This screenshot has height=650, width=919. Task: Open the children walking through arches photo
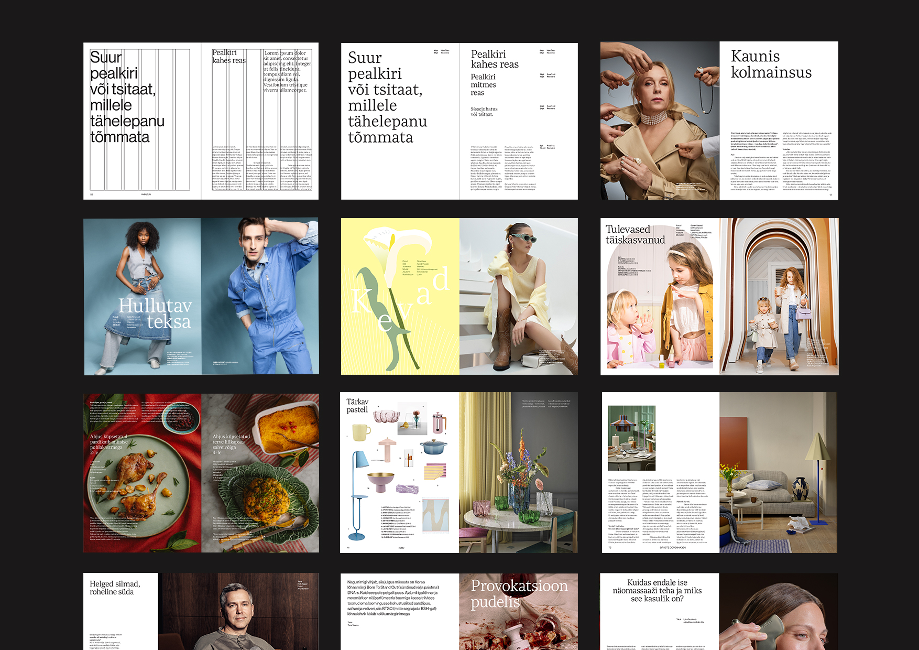click(x=779, y=296)
